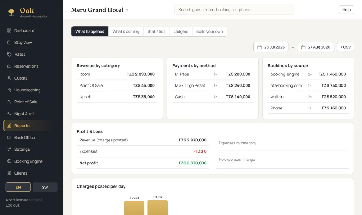Viewport: 362px width, 215px height.
Task: Click the Booking Engine globe icon
Action: (9, 161)
